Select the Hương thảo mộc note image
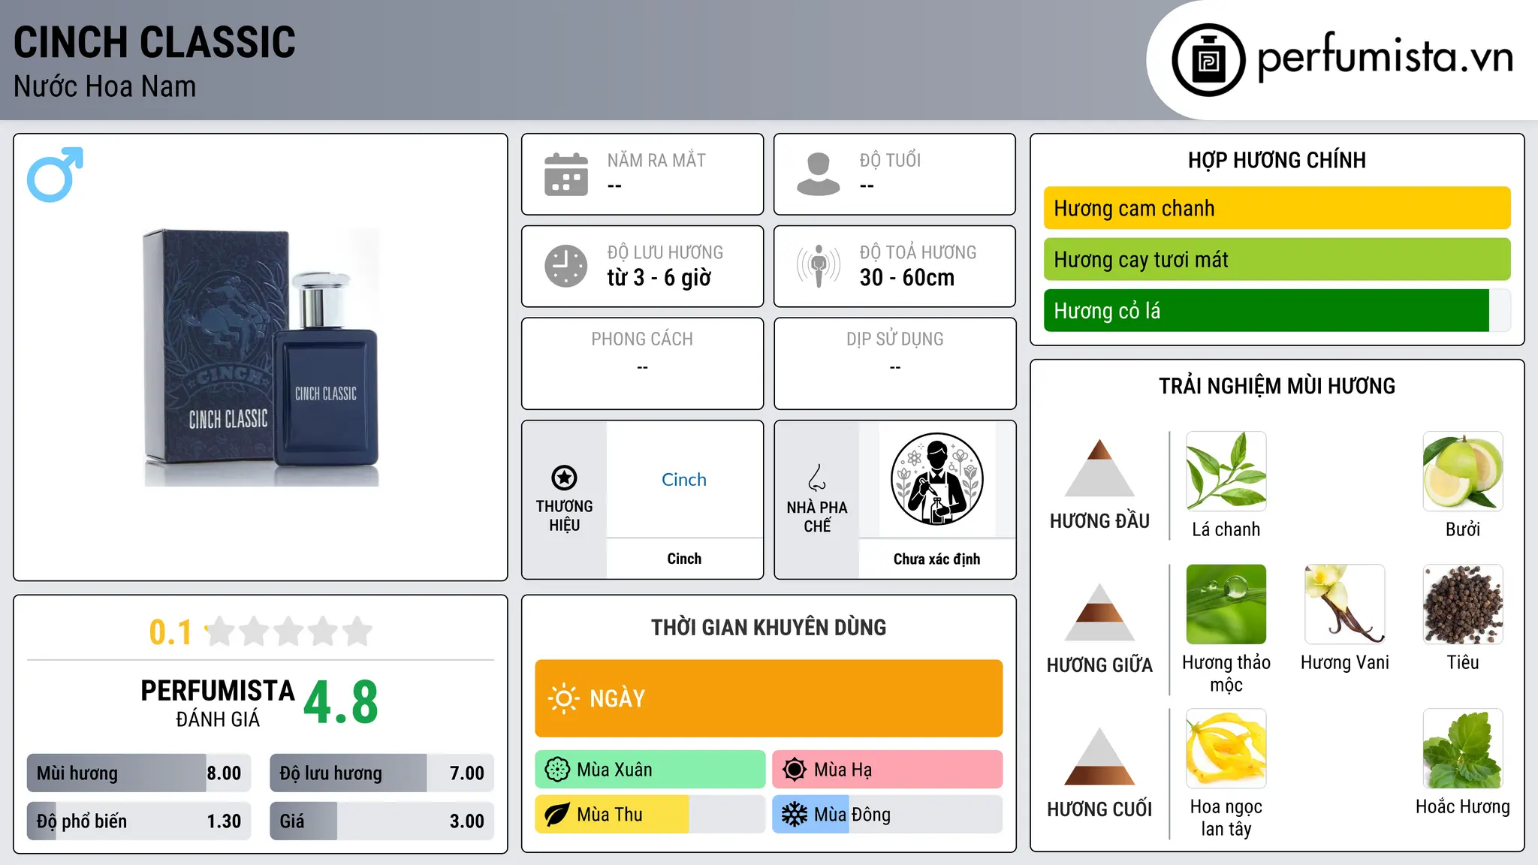The height and width of the screenshot is (865, 1538). 1226,604
